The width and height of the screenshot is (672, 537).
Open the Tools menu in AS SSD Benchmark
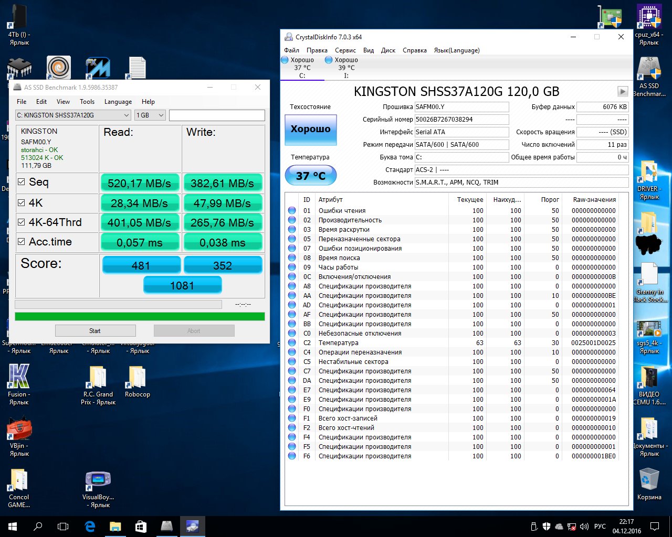point(87,102)
